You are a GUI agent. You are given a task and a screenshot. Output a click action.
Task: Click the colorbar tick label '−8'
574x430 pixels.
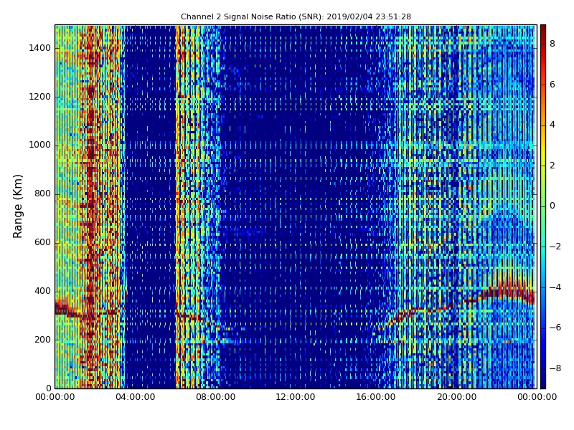pos(555,368)
